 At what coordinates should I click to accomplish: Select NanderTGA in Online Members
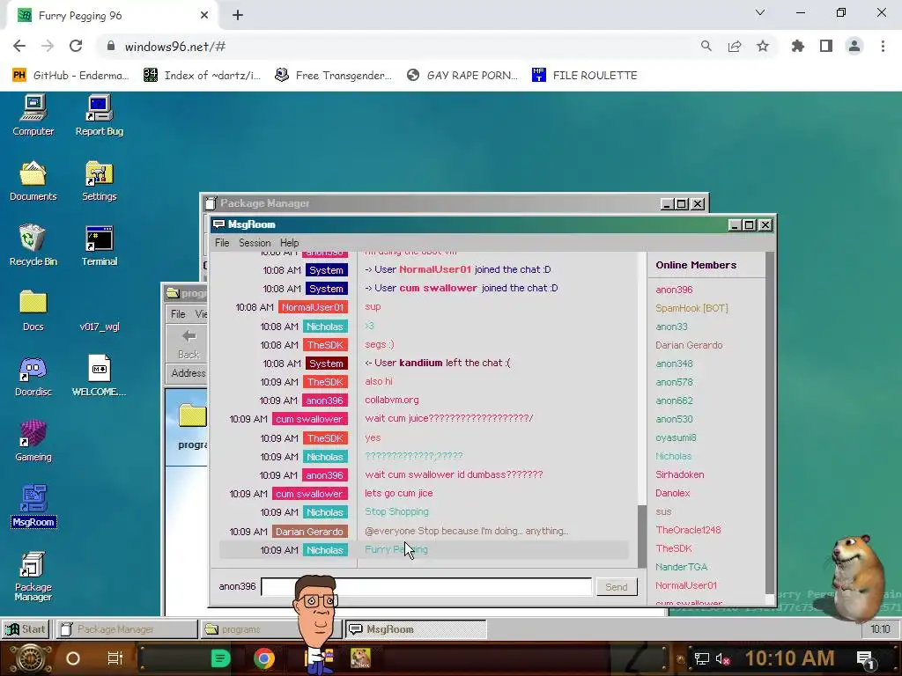[681, 567]
